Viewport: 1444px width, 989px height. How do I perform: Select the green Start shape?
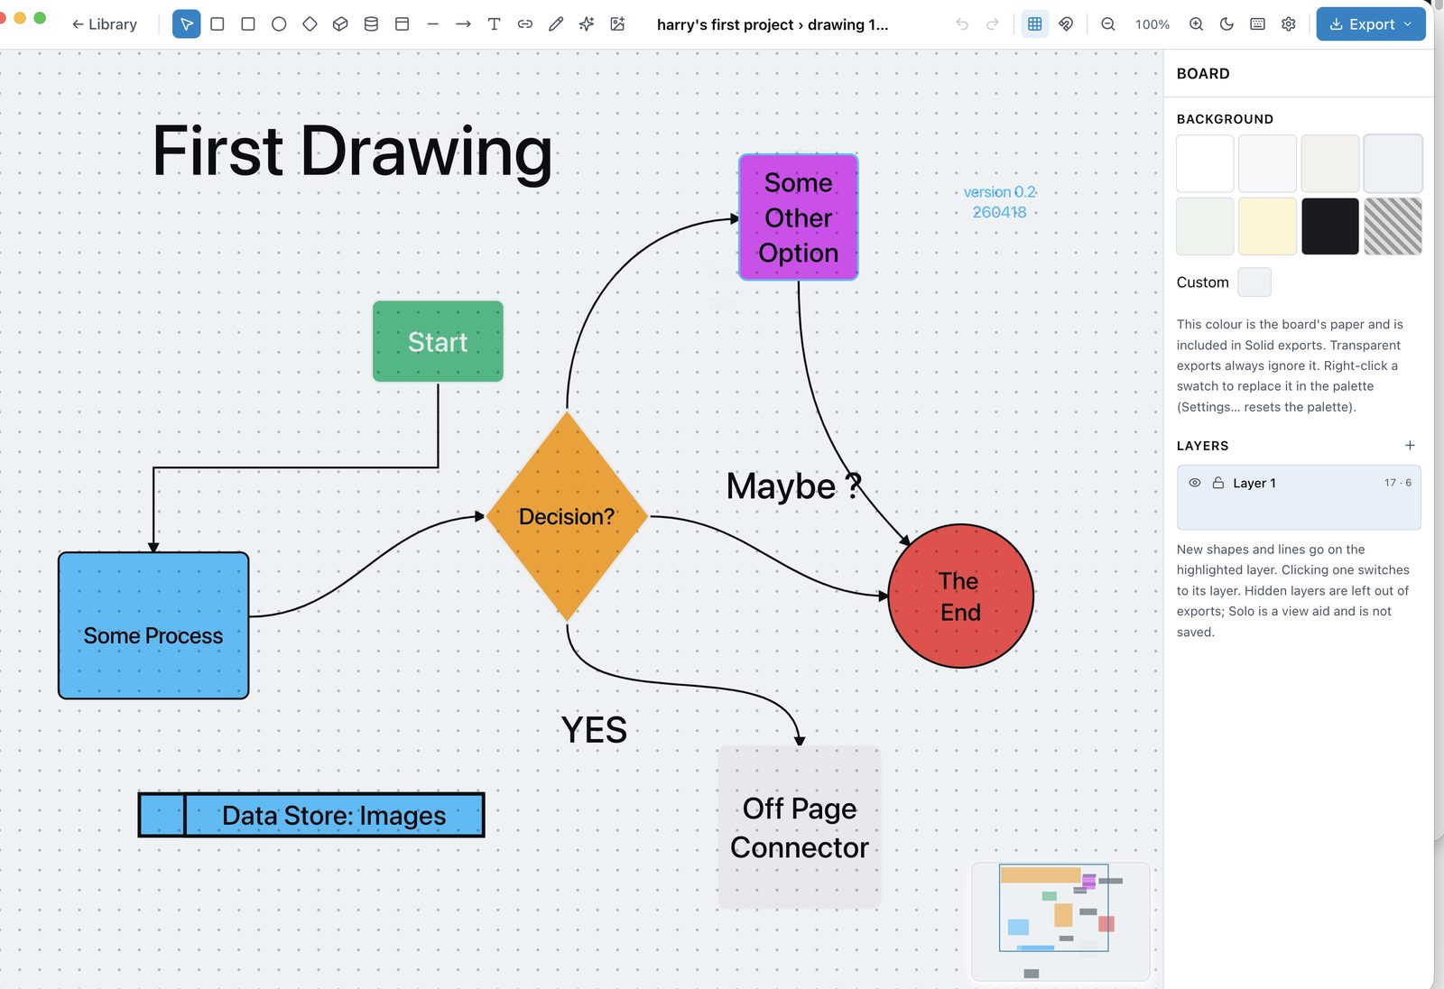438,341
